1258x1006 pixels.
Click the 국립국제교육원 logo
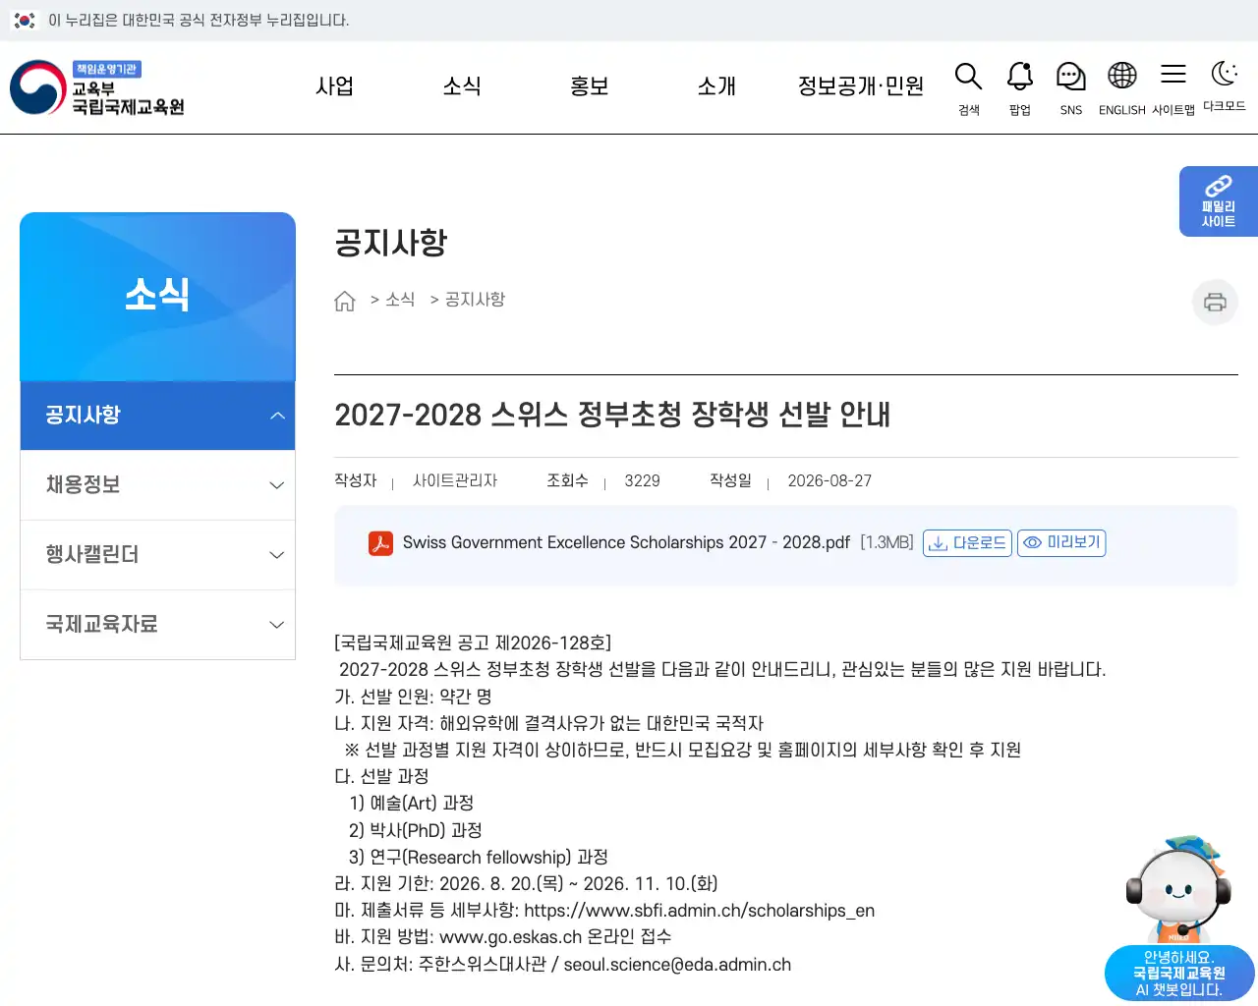pos(97,87)
